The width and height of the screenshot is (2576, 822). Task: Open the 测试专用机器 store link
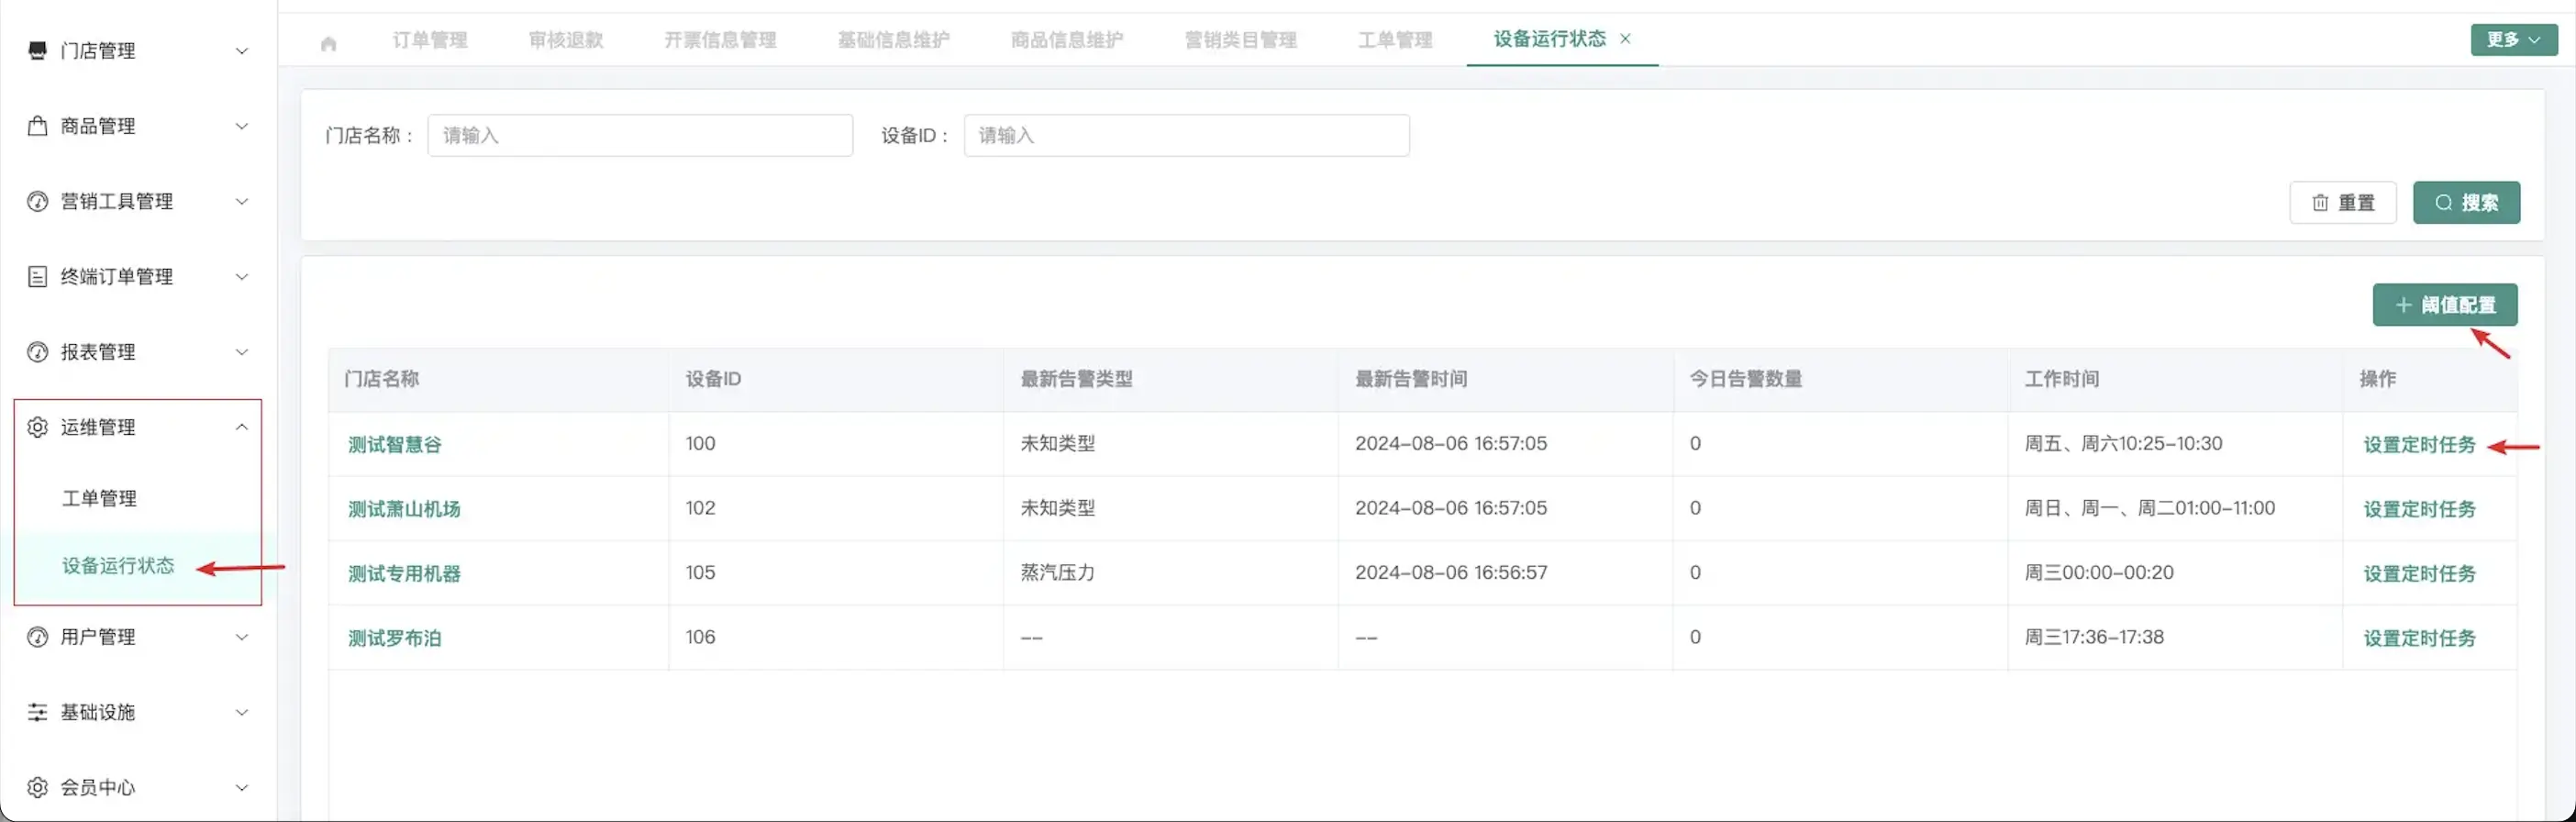coord(404,574)
